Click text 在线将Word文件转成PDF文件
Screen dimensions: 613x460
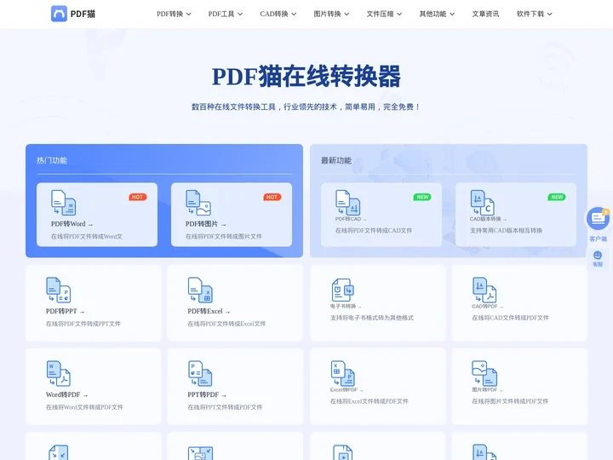click(x=84, y=407)
